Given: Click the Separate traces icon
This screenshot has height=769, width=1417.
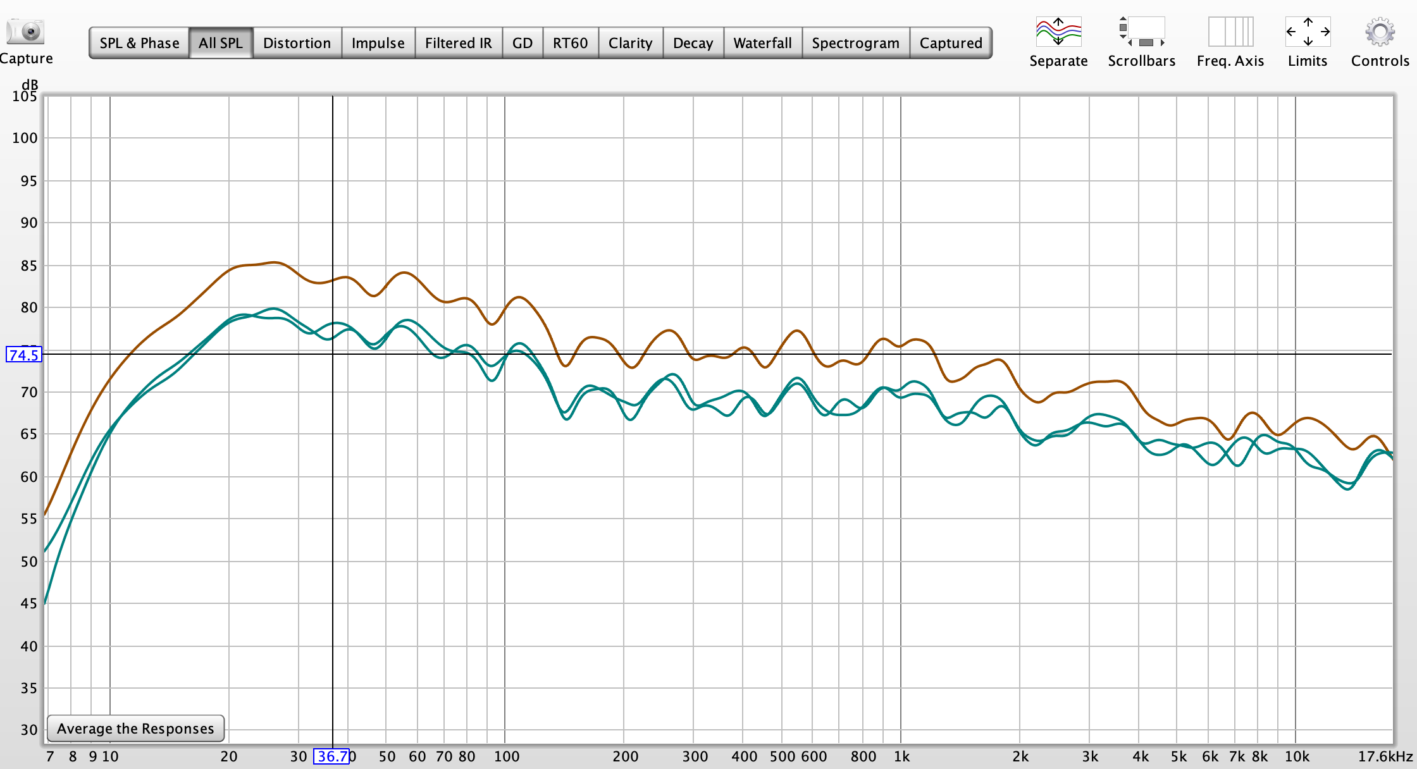Looking at the screenshot, I should (1058, 32).
